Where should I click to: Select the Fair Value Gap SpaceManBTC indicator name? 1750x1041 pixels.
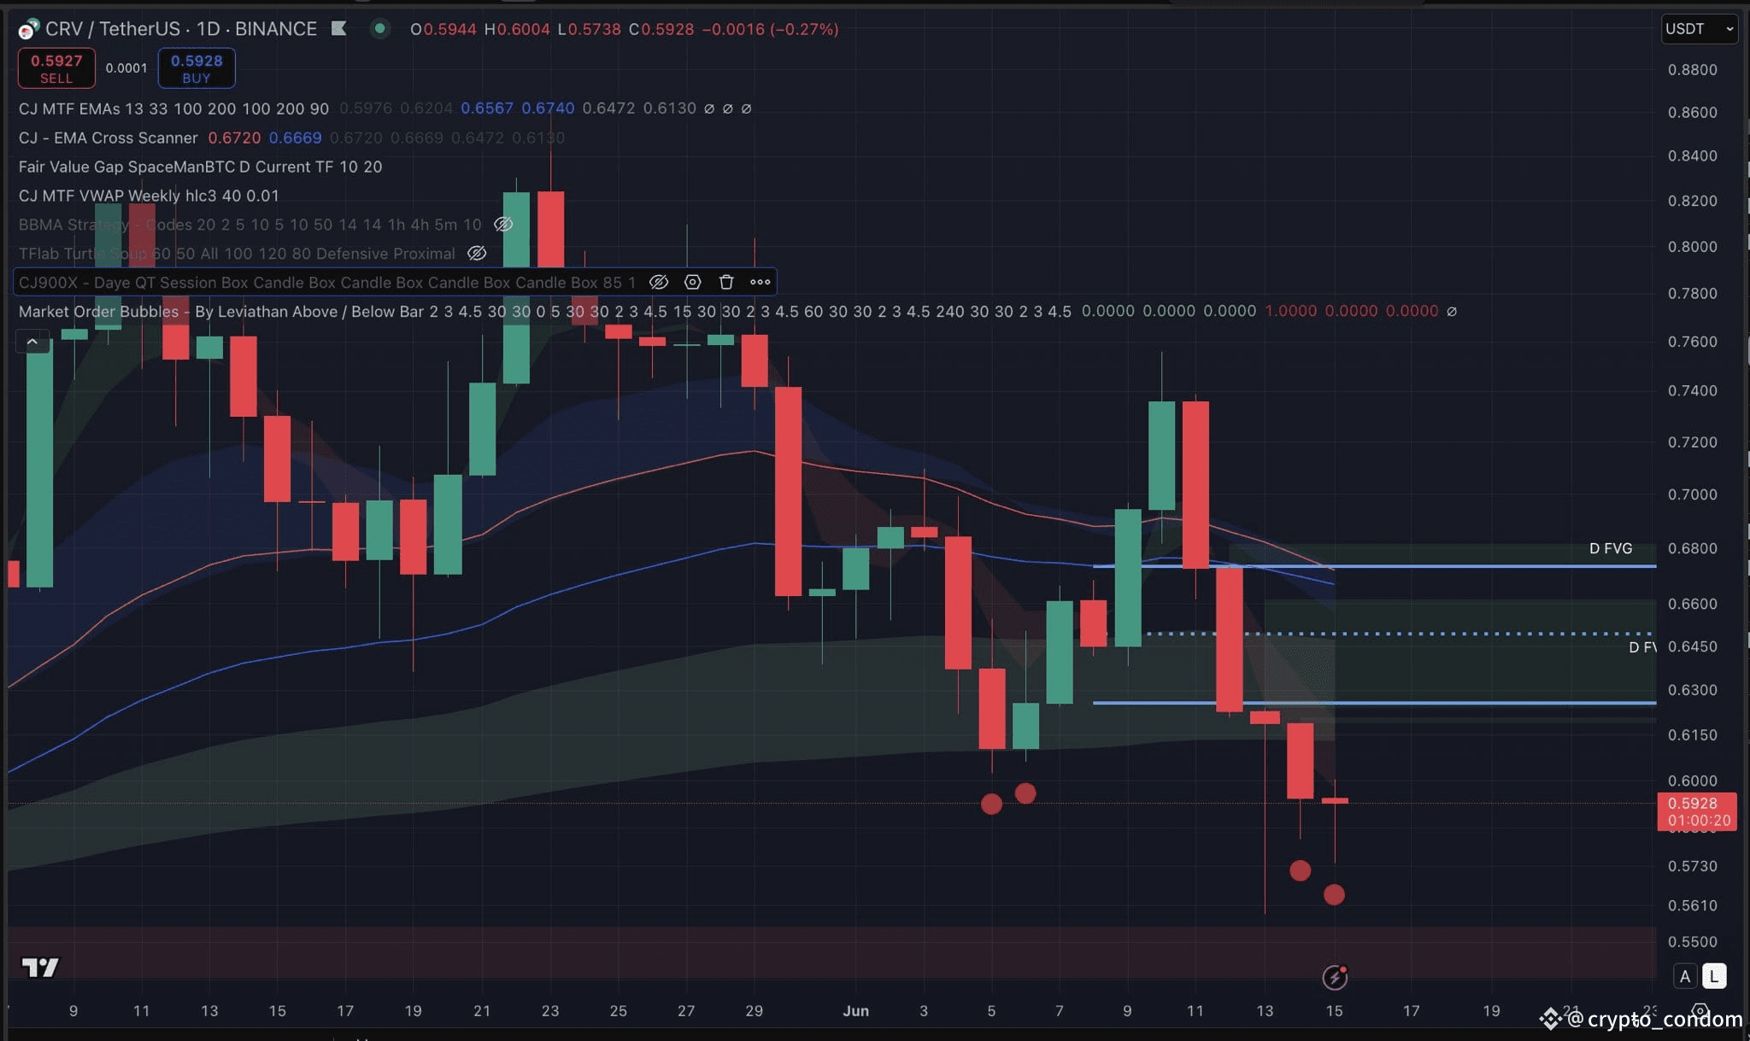click(x=200, y=167)
